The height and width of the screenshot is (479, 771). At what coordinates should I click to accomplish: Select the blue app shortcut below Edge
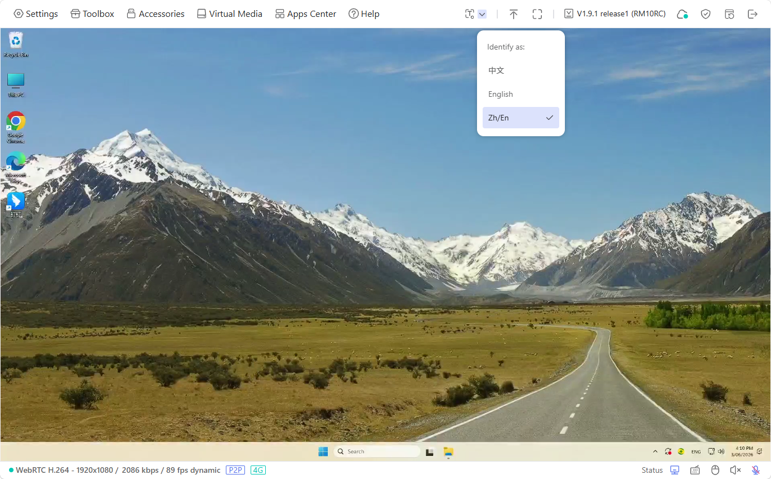tap(16, 205)
